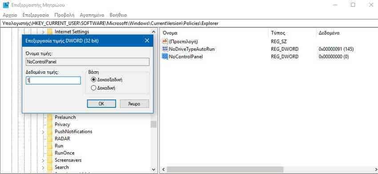
Task: Click the values pane horizontal scrollbar thumb
Action: pos(225,170)
